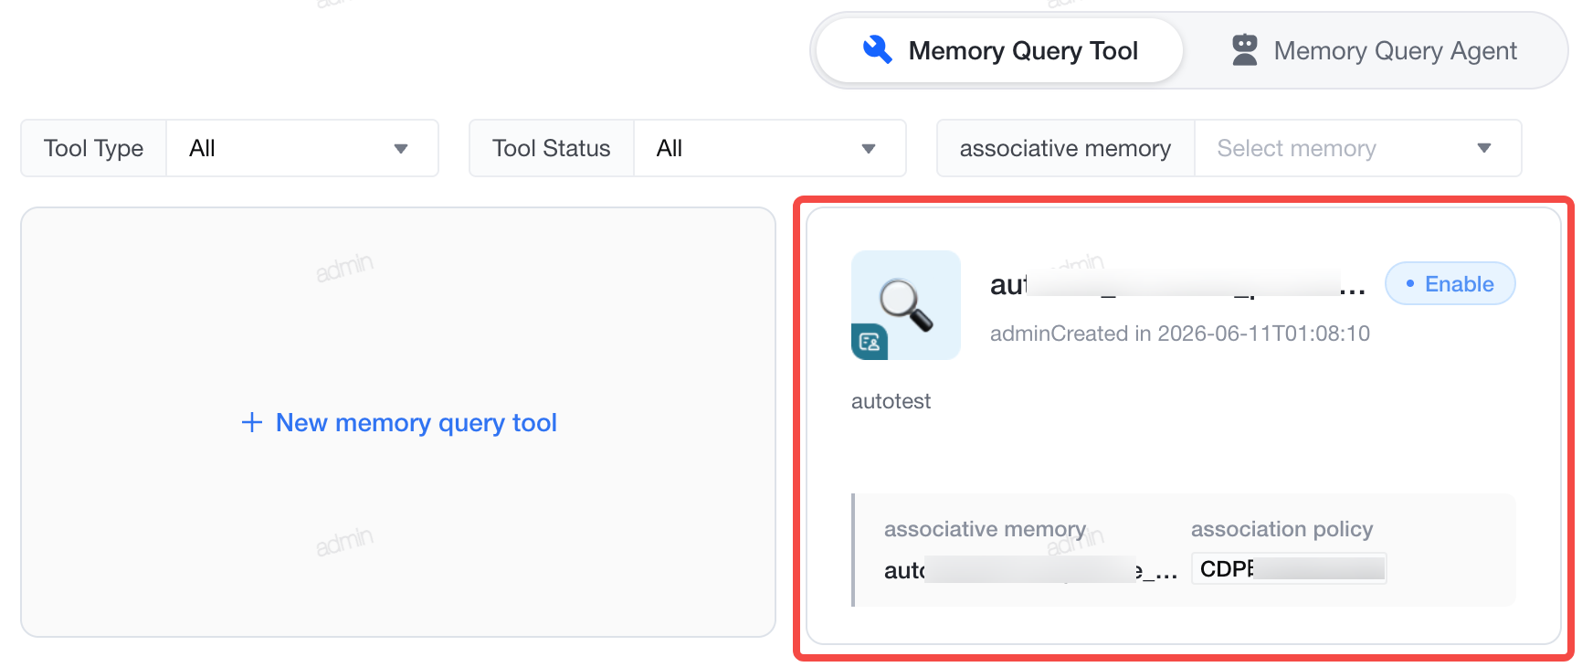
Task: Open the Tool Status dropdown
Action: 770,148
